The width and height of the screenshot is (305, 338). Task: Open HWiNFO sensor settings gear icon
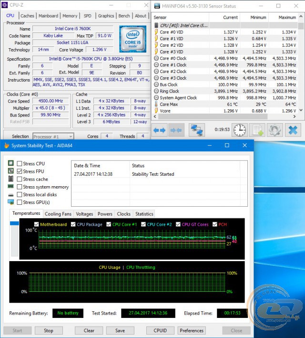point(275,130)
